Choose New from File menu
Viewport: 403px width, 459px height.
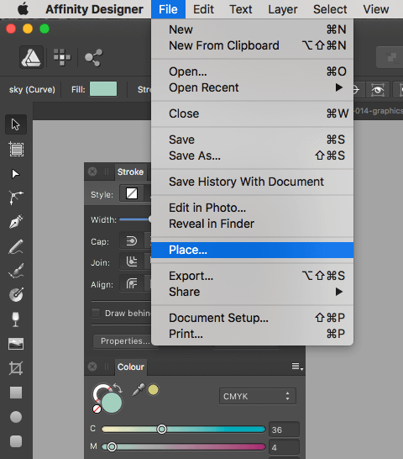(x=252, y=29)
